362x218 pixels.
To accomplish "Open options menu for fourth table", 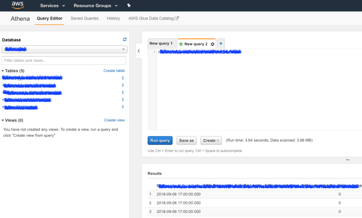I will pyautogui.click(x=123, y=99).
